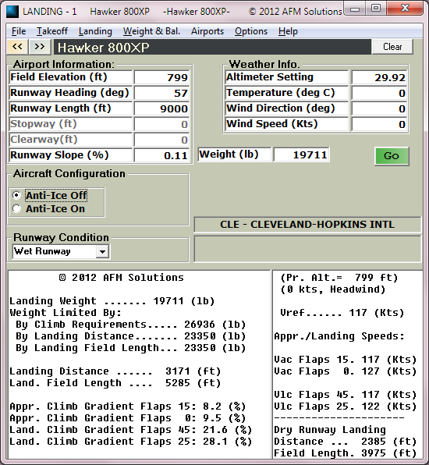Image resolution: width=429 pixels, height=465 pixels.
Task: Click the Weight Limited By heading
Action: coord(66,313)
